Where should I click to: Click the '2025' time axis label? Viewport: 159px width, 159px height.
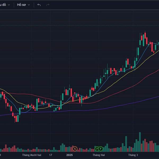[x=69, y=155]
